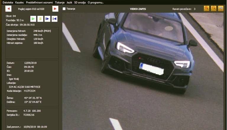Pause the video with the yellow pause button
Image resolution: width=227 pixels, height=130 pixels.
point(40,19)
